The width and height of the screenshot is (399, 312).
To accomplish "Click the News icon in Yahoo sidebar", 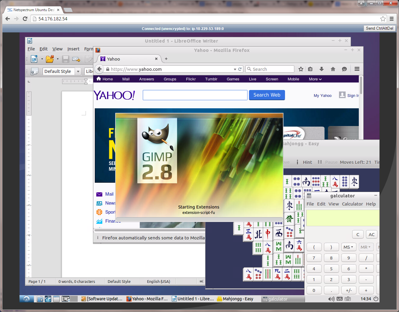I will coord(99,203).
